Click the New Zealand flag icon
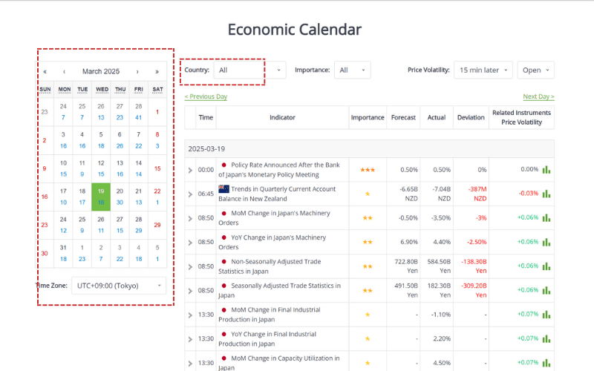The width and height of the screenshot is (594, 371). [223, 189]
